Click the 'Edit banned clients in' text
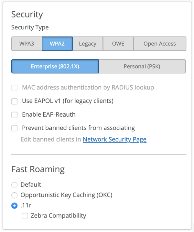 pyautogui.click(x=51, y=140)
